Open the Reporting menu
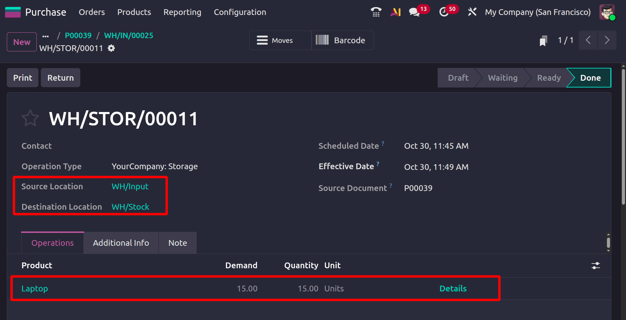Screen dimensions: 626x320 182,12
